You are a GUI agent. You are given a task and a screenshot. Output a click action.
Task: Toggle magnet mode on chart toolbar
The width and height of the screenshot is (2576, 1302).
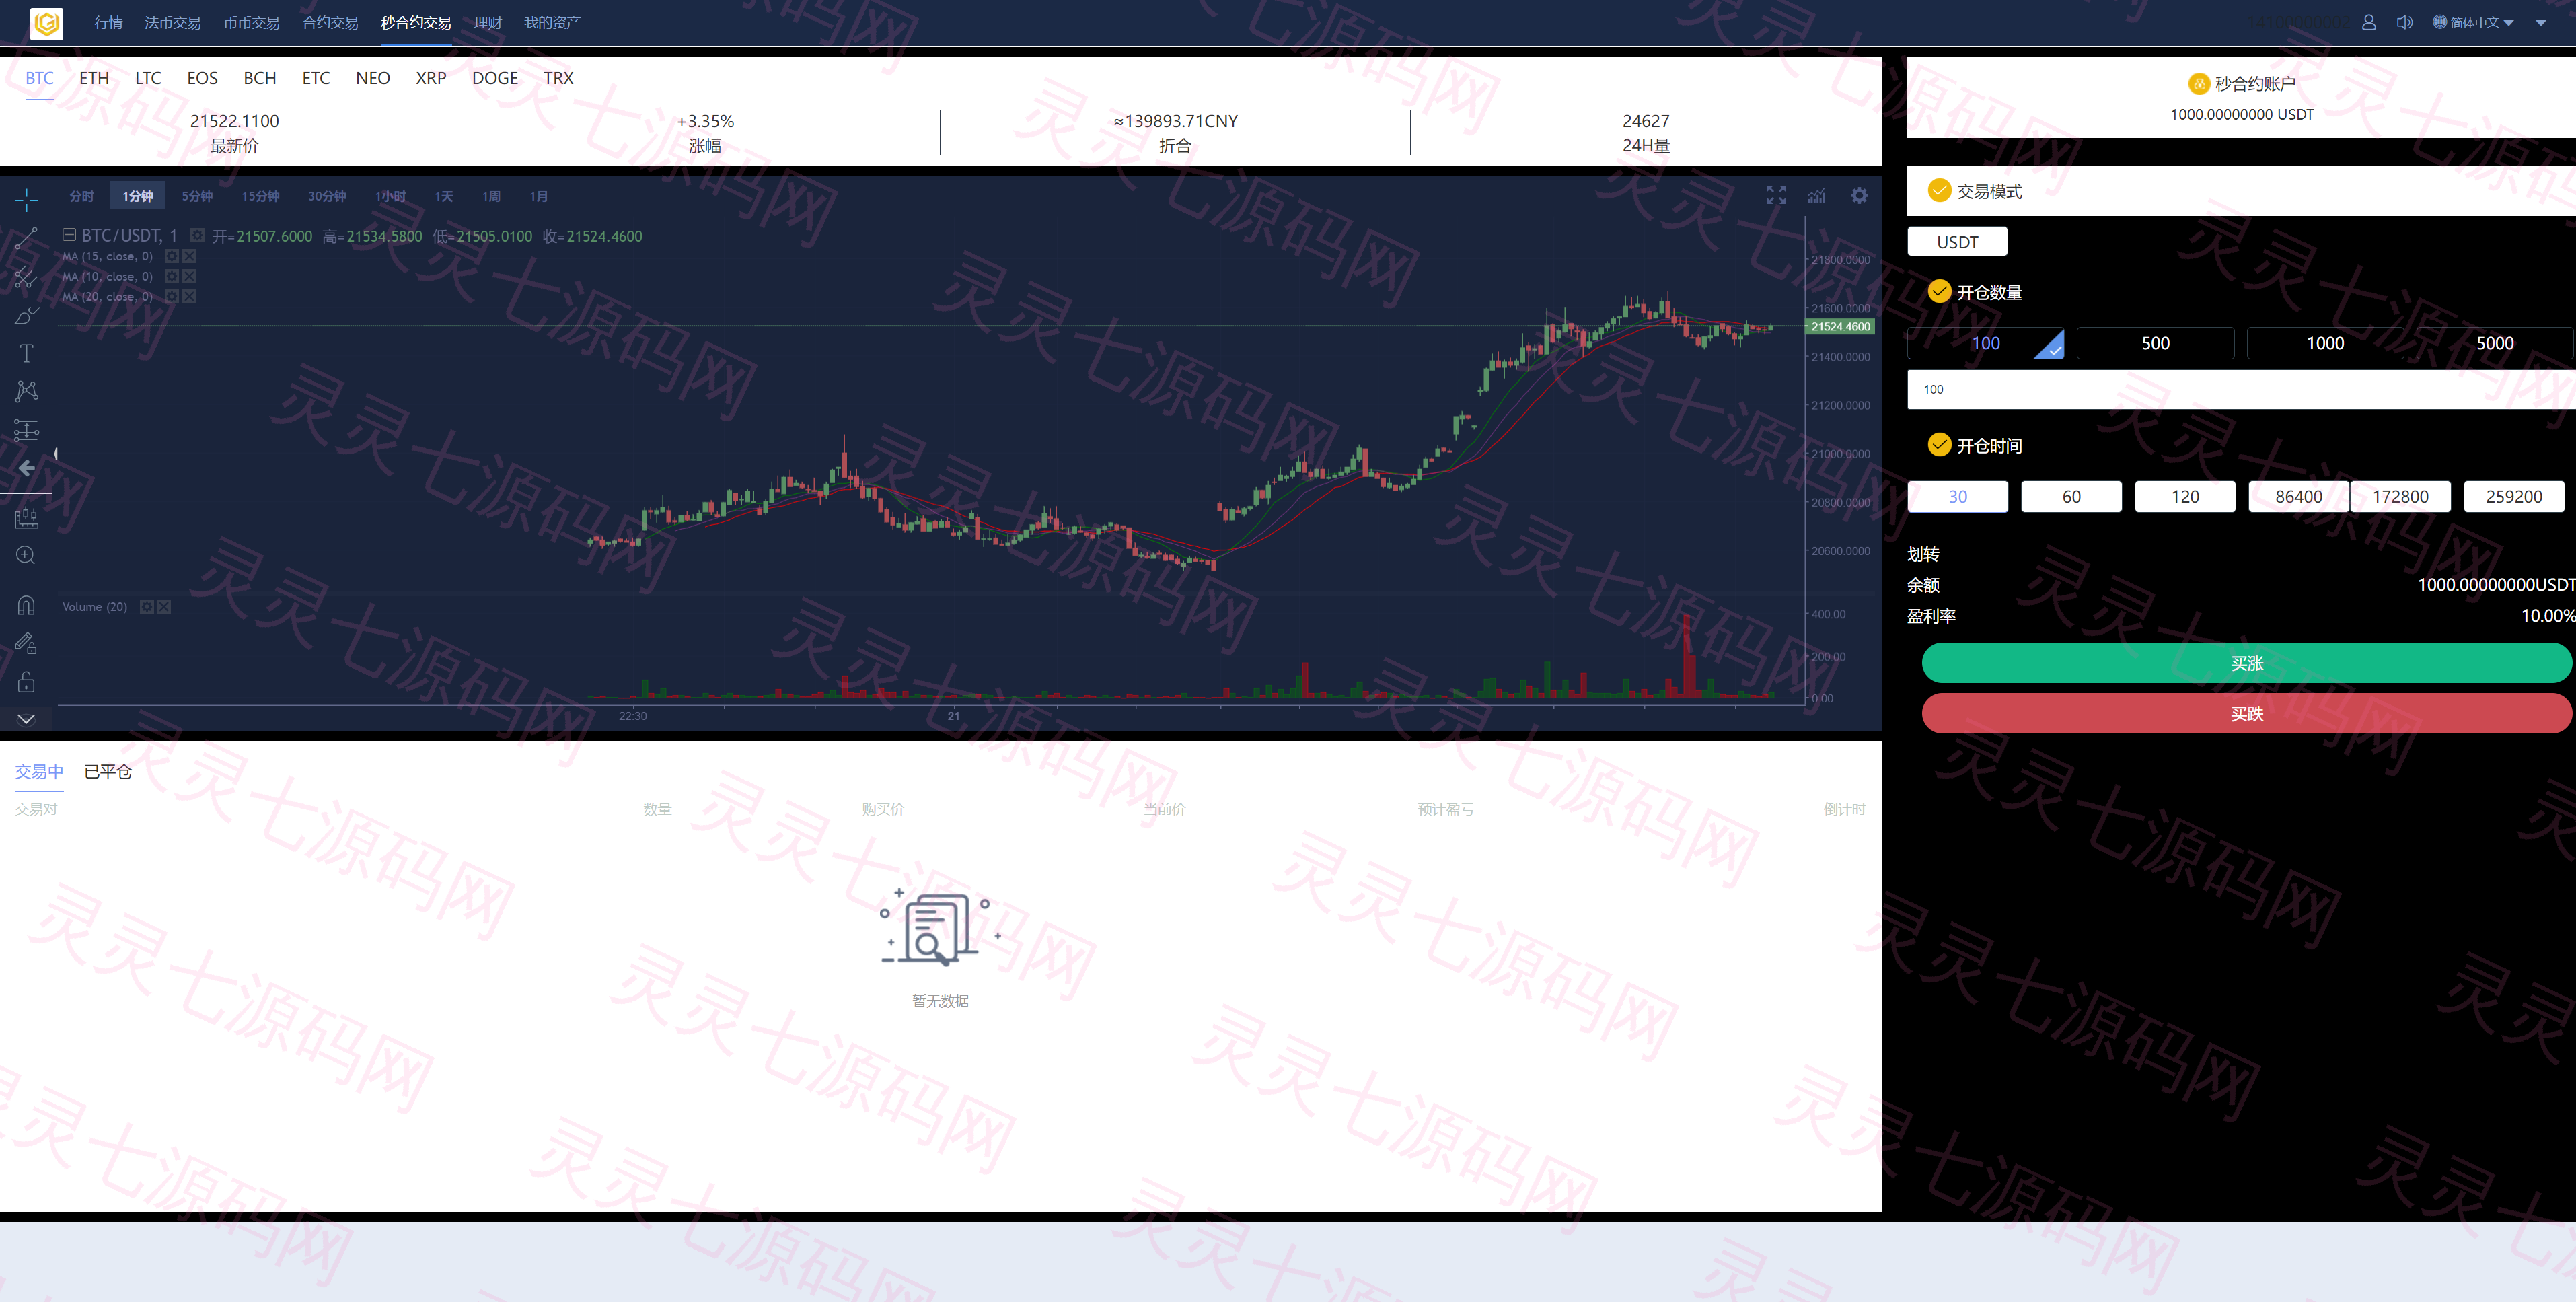[x=26, y=605]
